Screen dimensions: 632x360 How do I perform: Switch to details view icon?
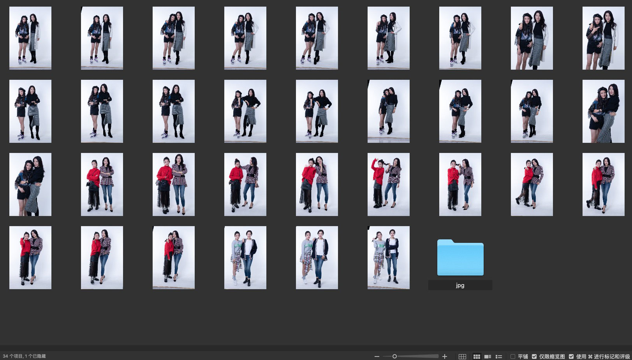tap(488, 356)
